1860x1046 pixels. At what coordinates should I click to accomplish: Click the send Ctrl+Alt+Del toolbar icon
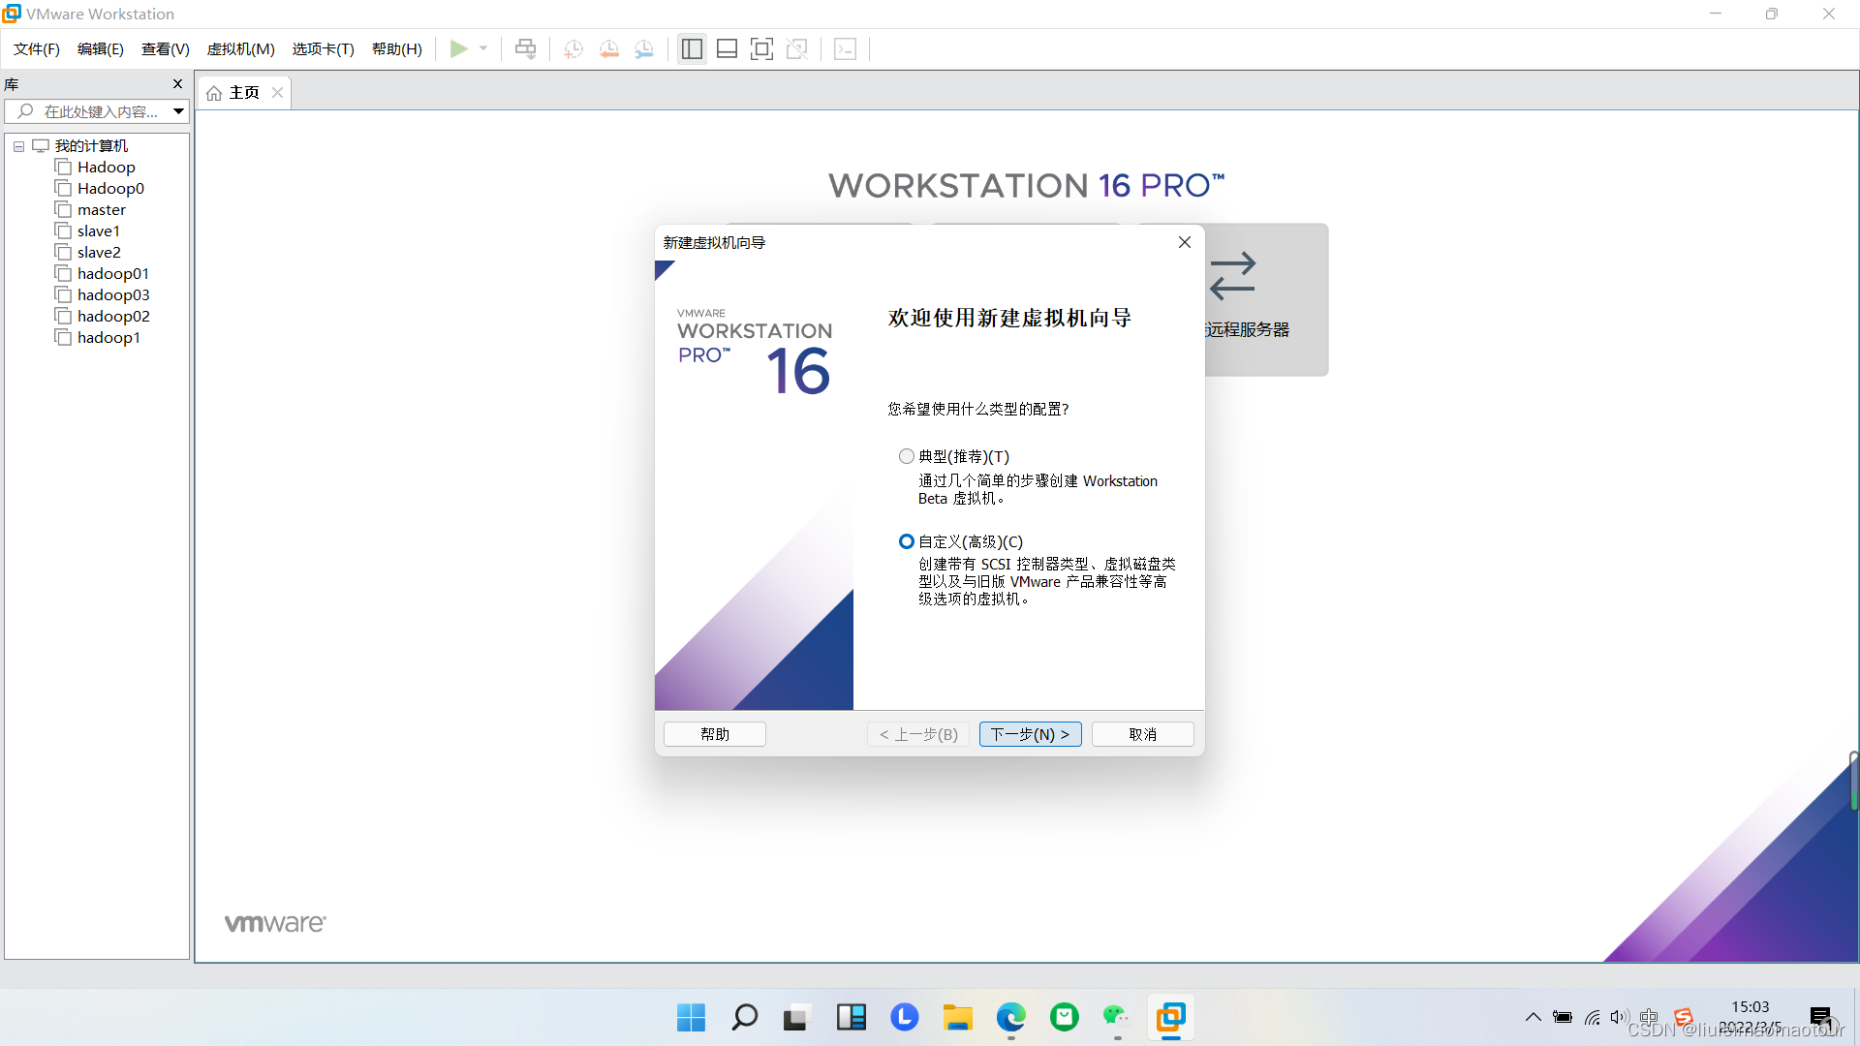click(x=525, y=48)
